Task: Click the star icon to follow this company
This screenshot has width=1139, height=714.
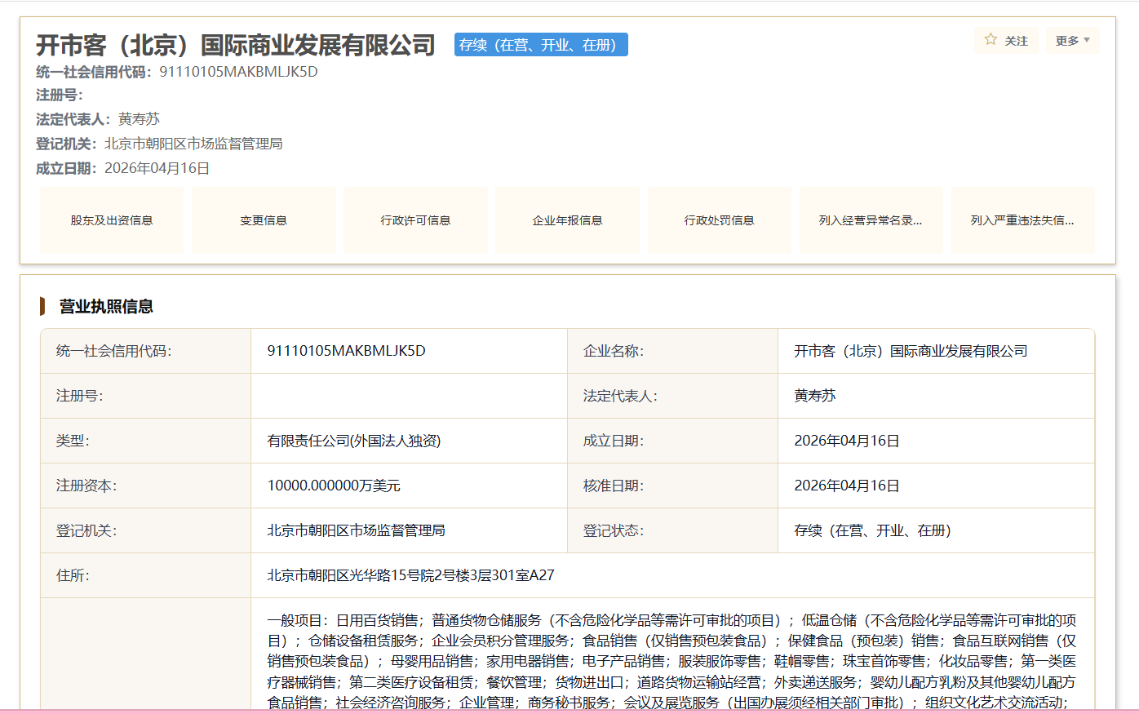Action: tap(991, 39)
